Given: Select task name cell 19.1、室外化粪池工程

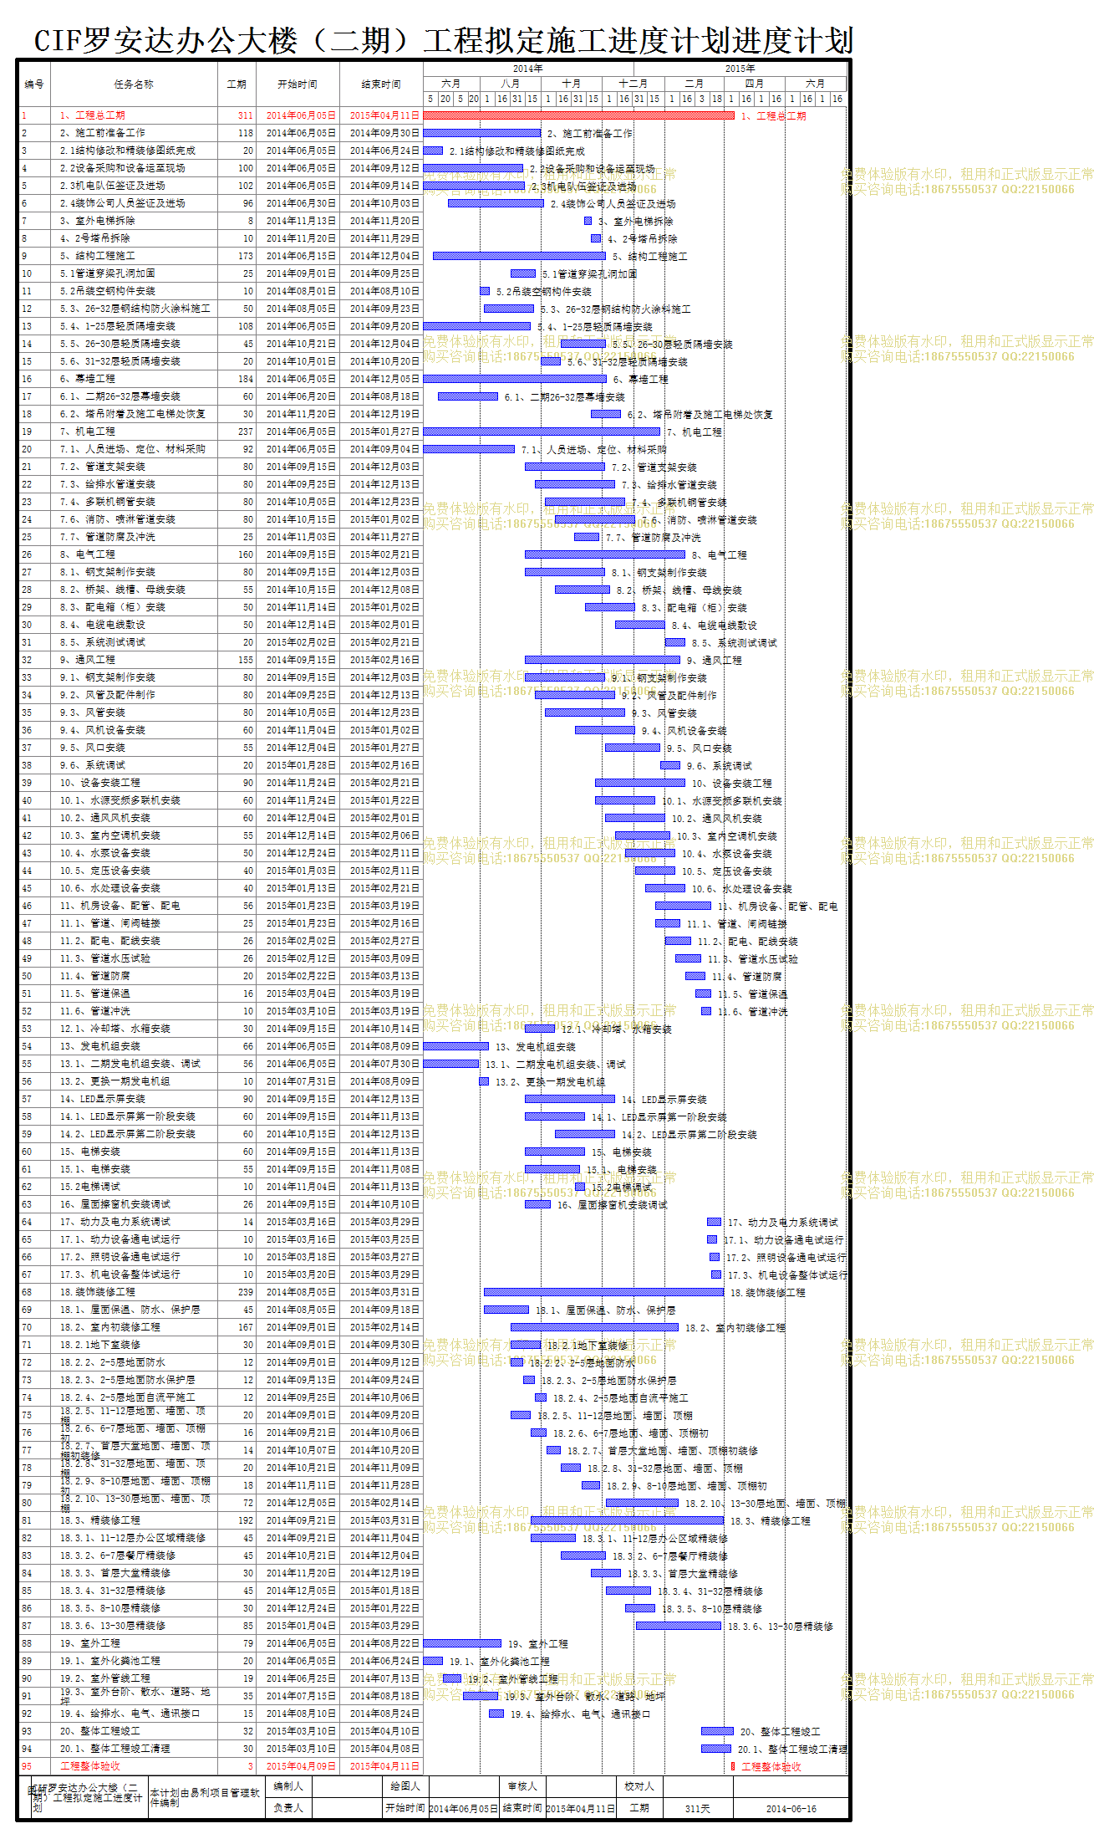Looking at the screenshot, I should pyautogui.click(x=134, y=1661).
